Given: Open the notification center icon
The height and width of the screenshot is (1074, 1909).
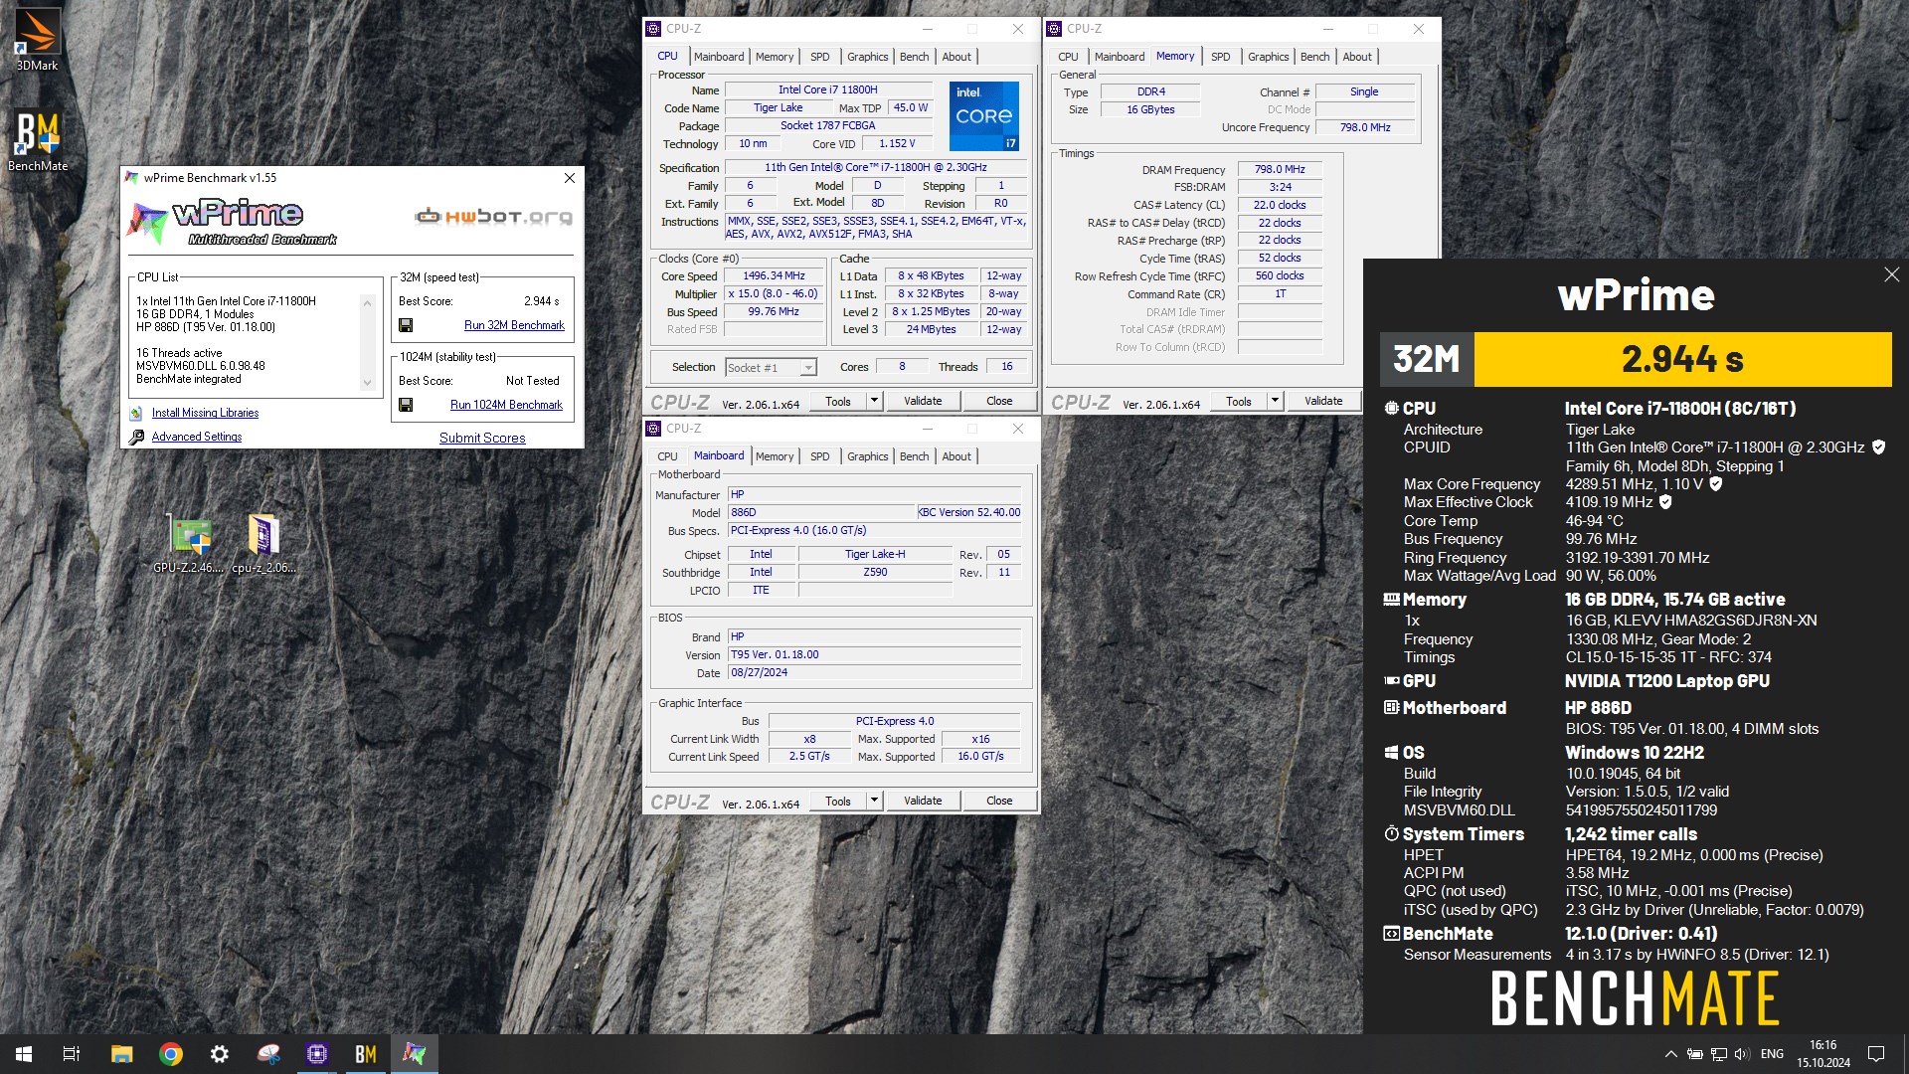Looking at the screenshot, I should point(1876,1054).
